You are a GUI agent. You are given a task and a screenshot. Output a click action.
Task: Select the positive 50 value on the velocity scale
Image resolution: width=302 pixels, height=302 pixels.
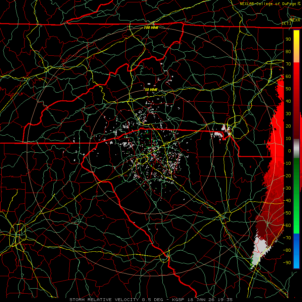point(288,89)
